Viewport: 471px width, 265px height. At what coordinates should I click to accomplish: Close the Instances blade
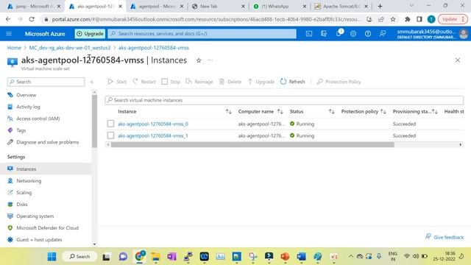458,60
